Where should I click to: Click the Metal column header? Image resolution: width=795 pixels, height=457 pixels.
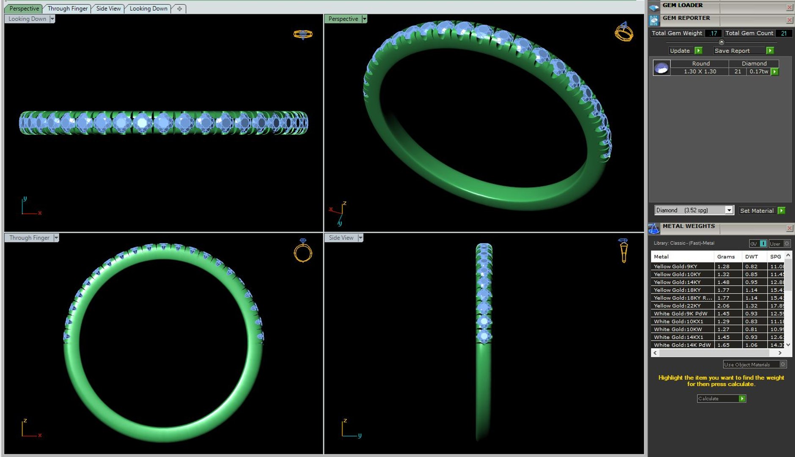tap(682, 256)
